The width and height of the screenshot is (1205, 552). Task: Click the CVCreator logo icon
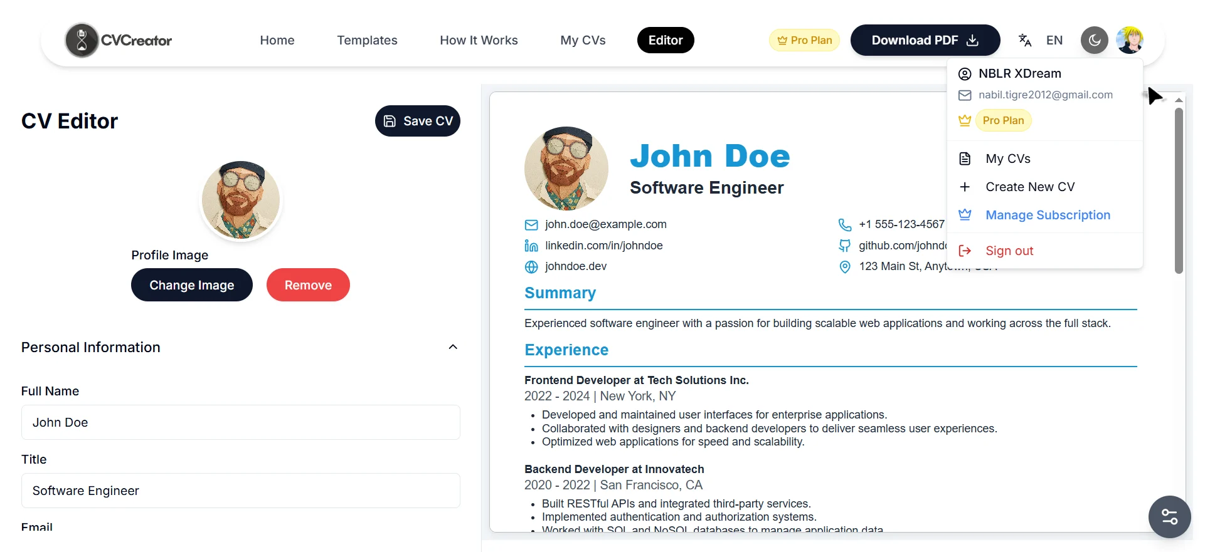coord(82,40)
